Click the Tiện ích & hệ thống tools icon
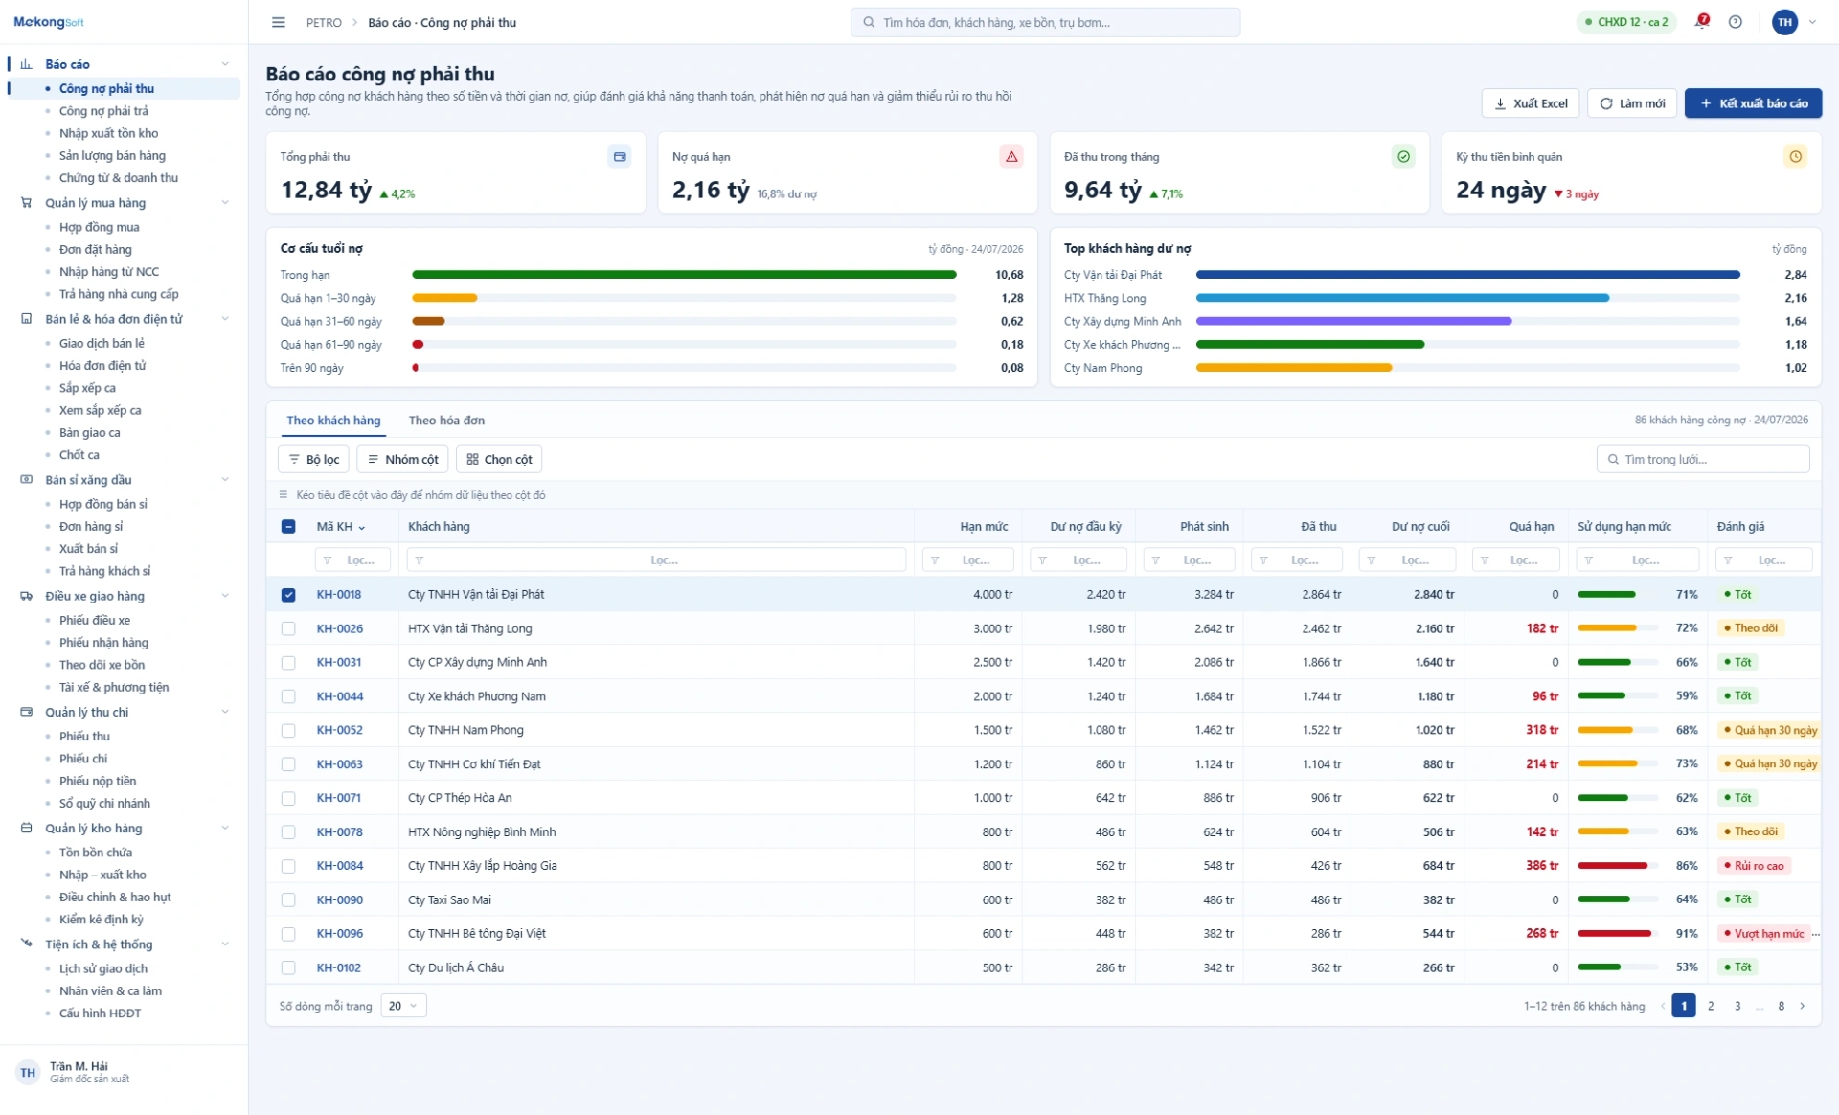The width and height of the screenshot is (1839, 1115). click(26, 944)
